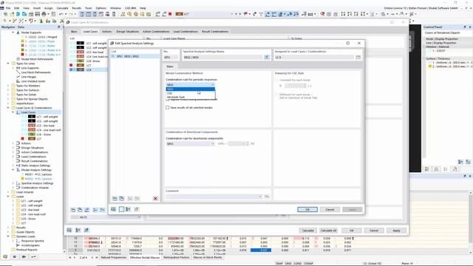Screen dimensions: 473x266
Task: Select 'LC3 - live load' in Navigator tree
Action: 45,126
